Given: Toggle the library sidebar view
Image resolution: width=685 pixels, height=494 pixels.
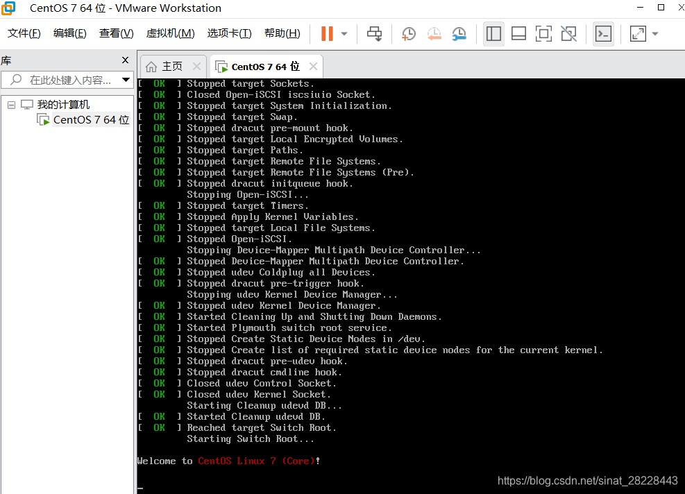Looking at the screenshot, I should coord(493,33).
